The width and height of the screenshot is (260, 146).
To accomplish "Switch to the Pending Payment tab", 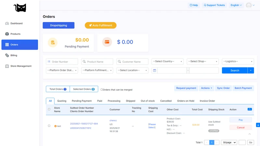I will pos(82,101).
